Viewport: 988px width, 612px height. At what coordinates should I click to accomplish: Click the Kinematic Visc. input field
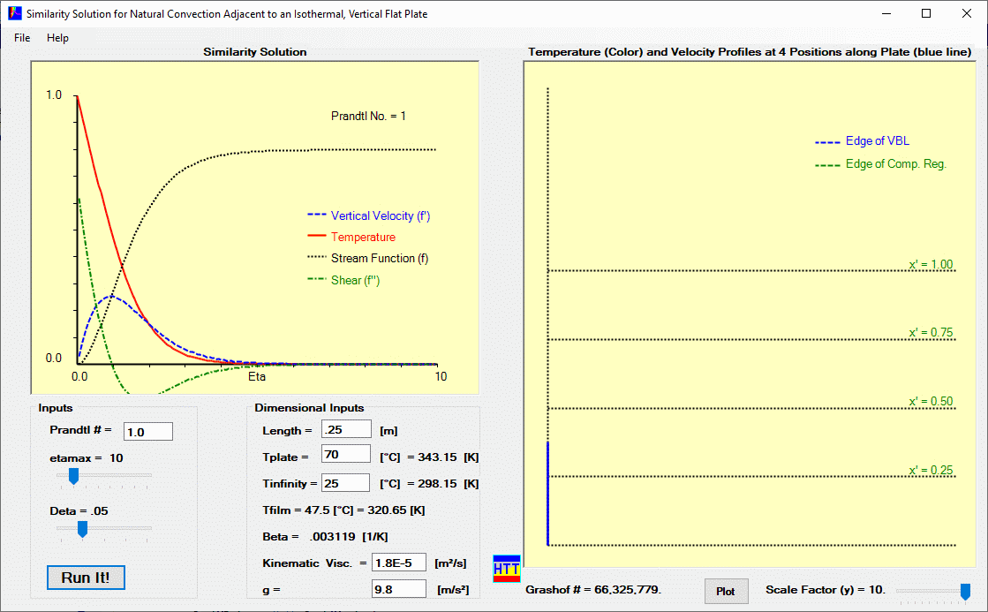(x=399, y=563)
